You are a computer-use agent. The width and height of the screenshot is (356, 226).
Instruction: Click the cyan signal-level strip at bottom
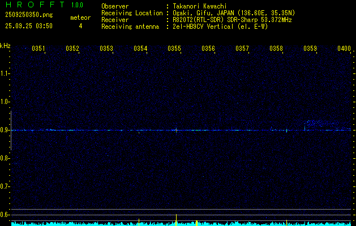[181, 224]
